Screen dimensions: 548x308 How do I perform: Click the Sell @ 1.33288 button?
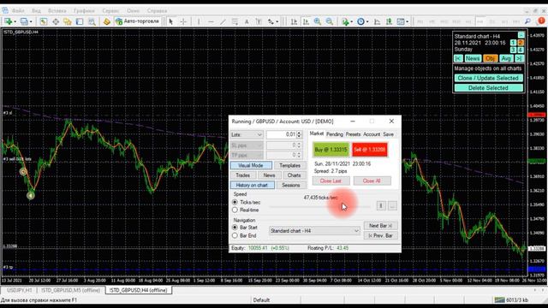370,150
